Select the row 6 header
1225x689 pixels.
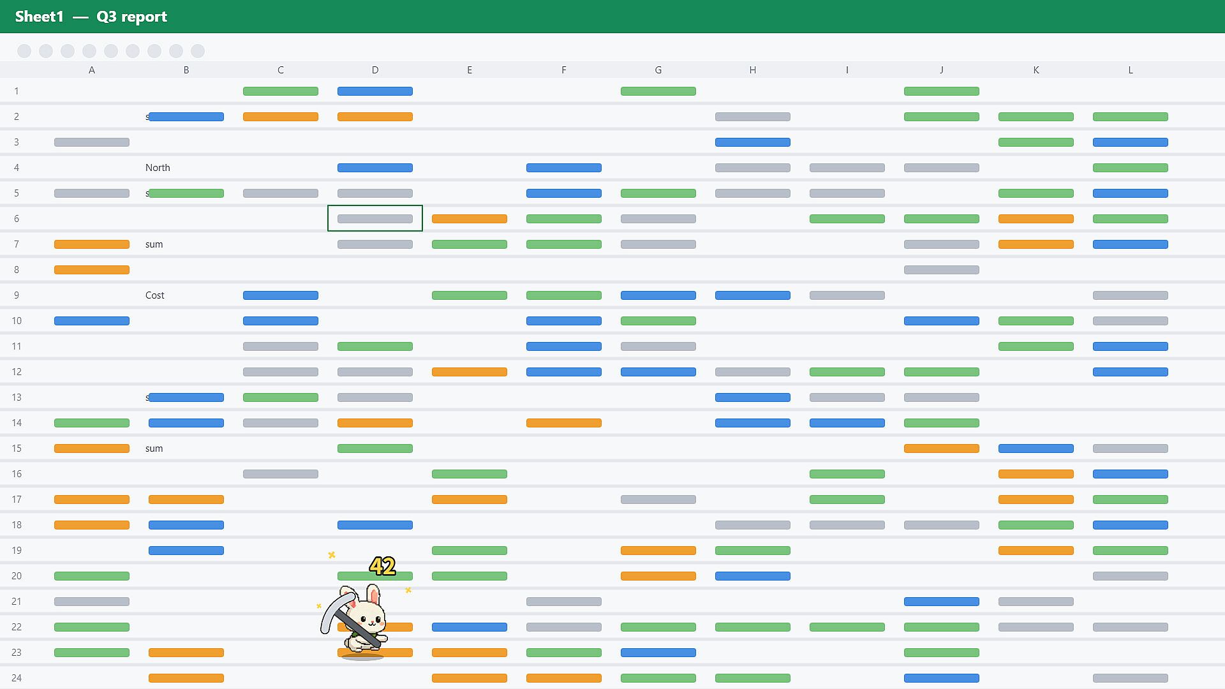click(17, 219)
